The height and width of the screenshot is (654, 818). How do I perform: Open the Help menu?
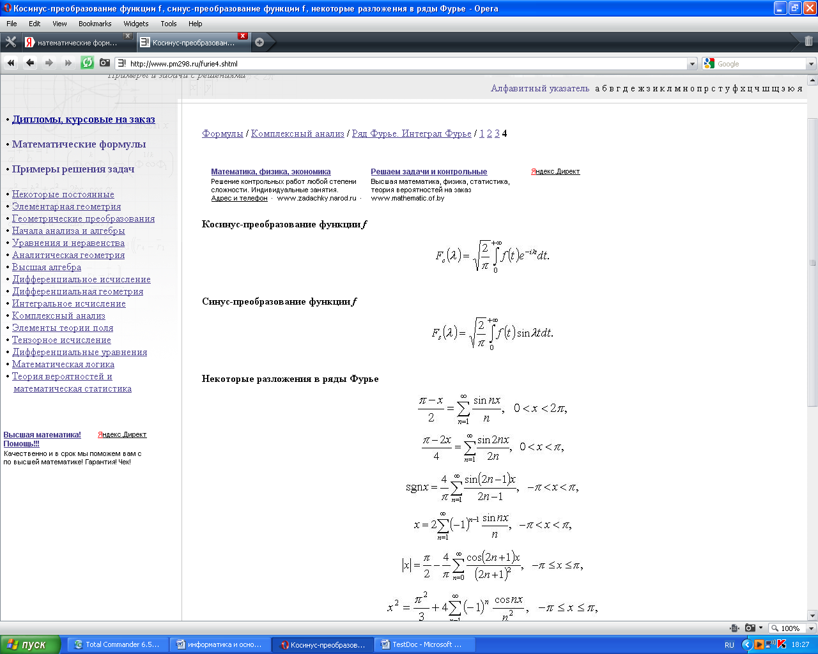[196, 24]
